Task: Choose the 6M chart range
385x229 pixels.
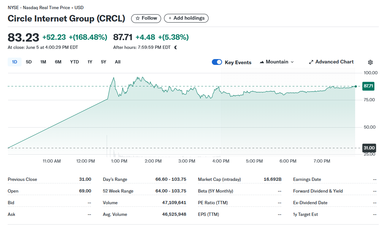Action: pos(58,62)
